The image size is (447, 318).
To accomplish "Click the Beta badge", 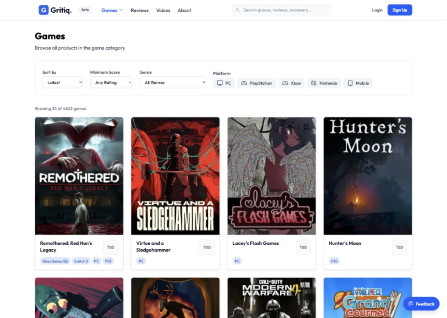I will tap(85, 10).
